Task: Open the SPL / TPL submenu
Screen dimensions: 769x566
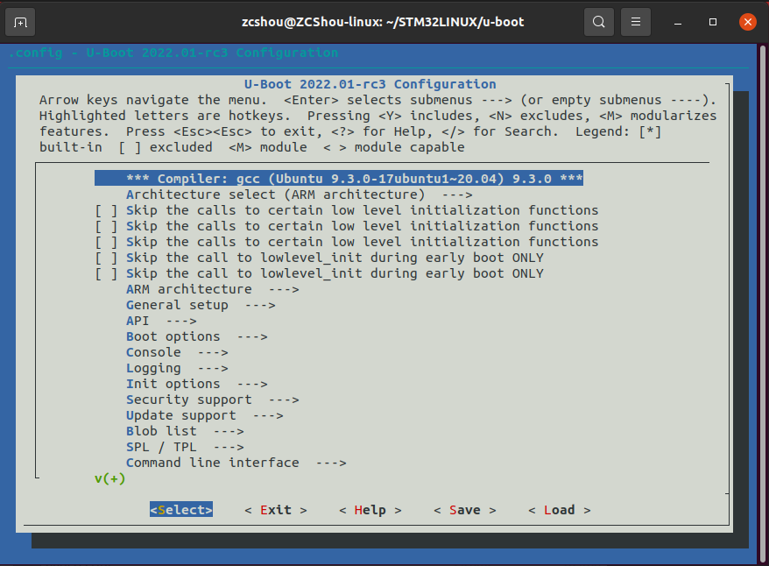Action: pyautogui.click(x=185, y=447)
